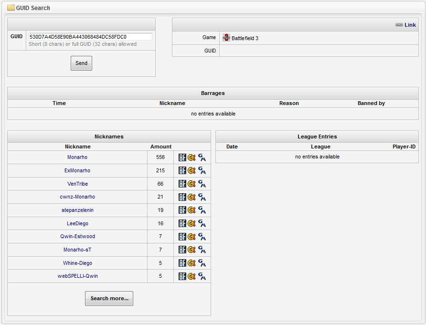426x325 pixels.
Task: Open BF icon for ExMonarho row
Action: point(182,170)
